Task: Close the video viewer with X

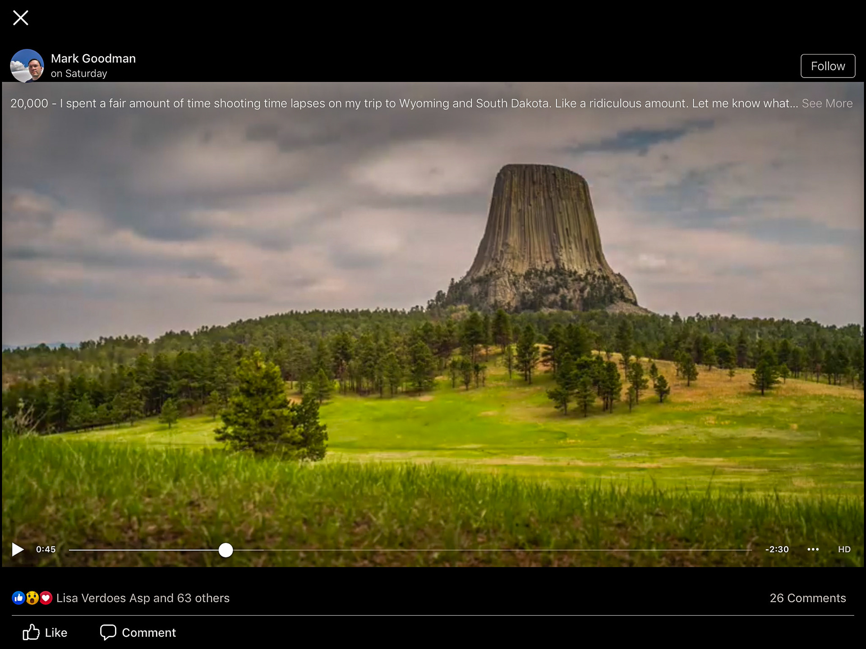Action: (x=21, y=18)
